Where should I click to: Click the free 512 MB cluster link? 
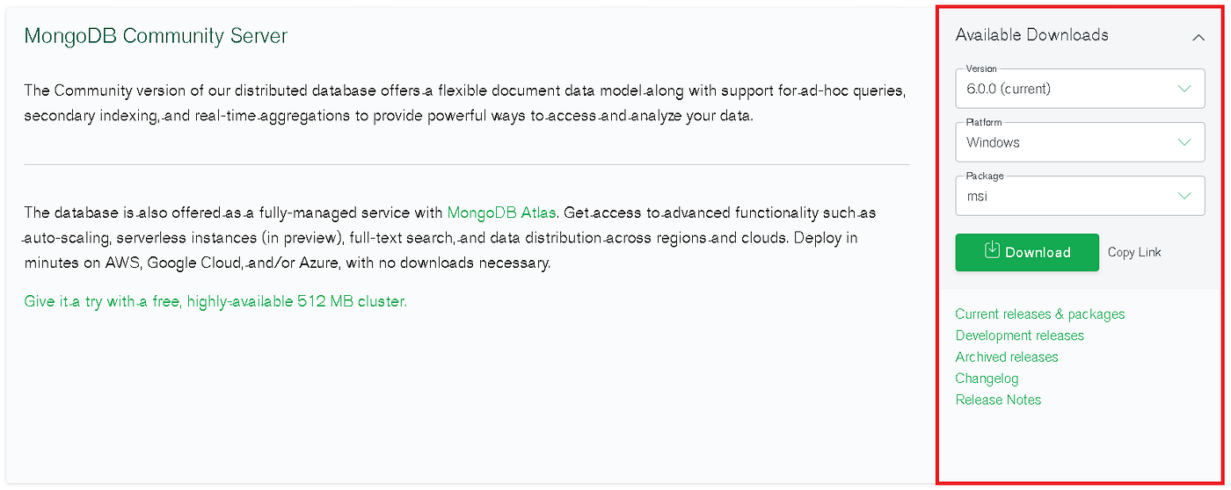(x=215, y=301)
